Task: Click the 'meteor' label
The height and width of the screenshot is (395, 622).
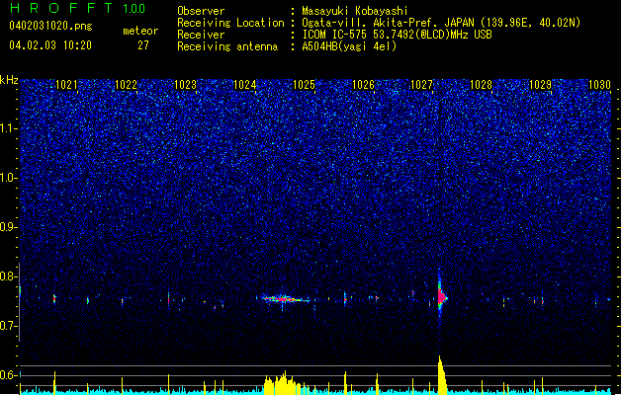Action: point(140,31)
